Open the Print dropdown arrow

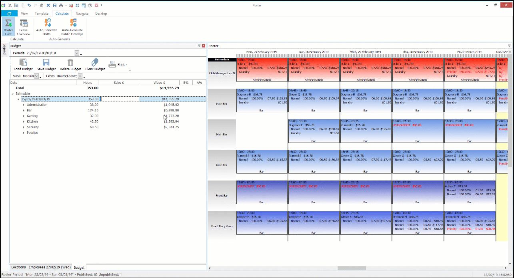coord(126,64)
